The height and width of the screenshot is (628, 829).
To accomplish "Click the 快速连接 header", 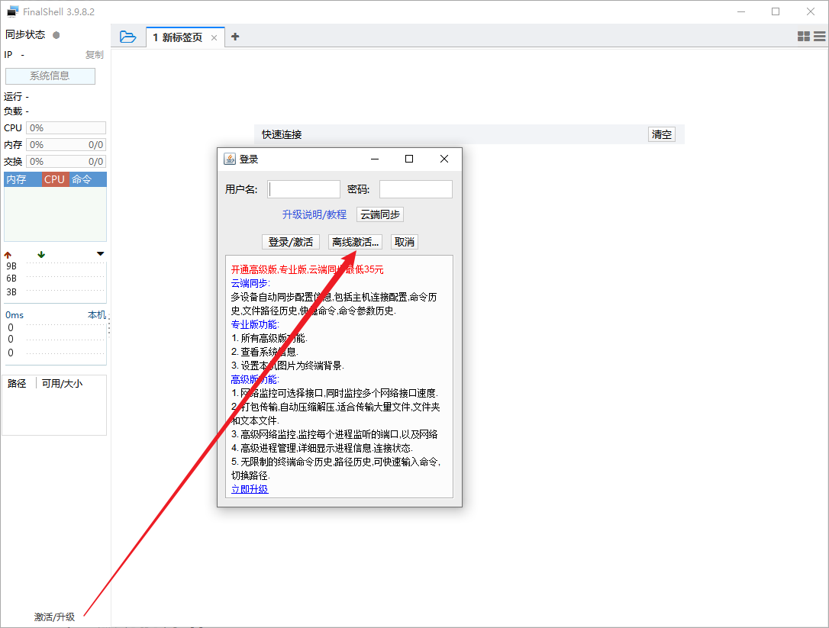I will (x=282, y=135).
